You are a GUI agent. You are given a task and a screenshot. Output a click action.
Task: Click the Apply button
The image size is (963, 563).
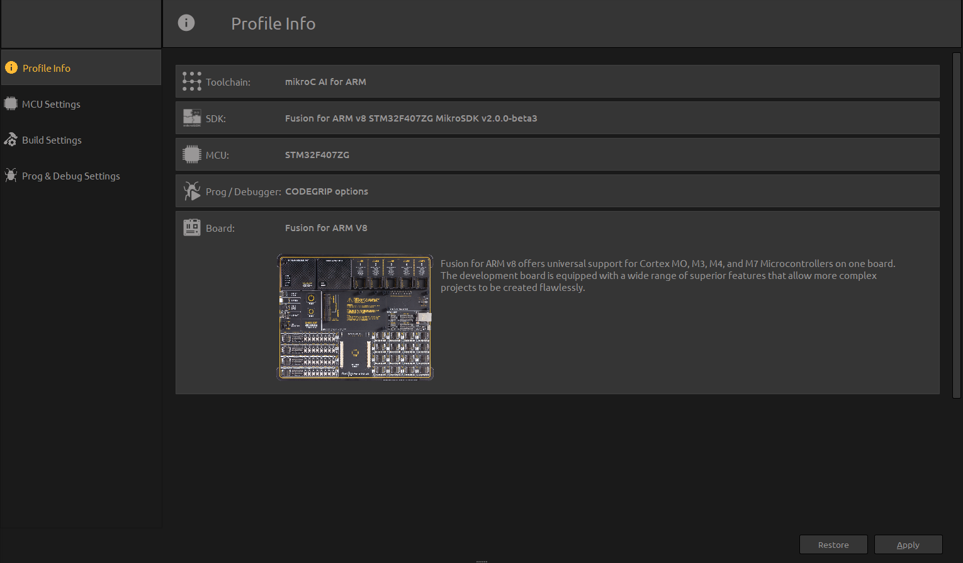pyautogui.click(x=908, y=545)
